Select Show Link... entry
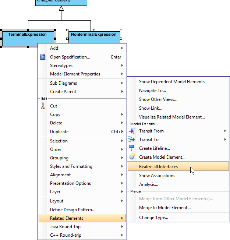The width and height of the screenshot is (230, 240). point(178,108)
